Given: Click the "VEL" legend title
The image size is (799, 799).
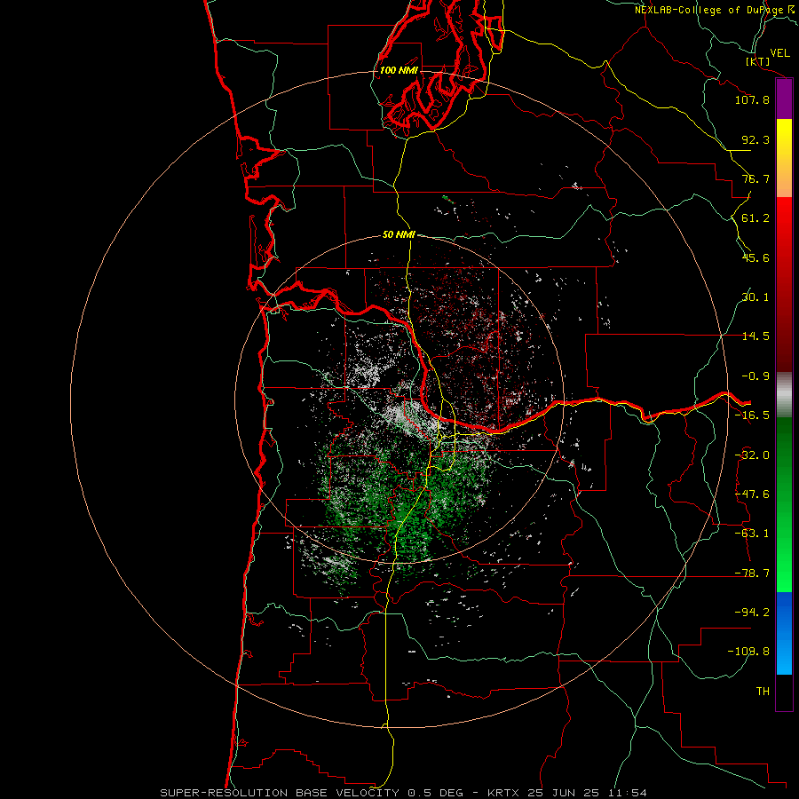Looking at the screenshot, I should [780, 53].
